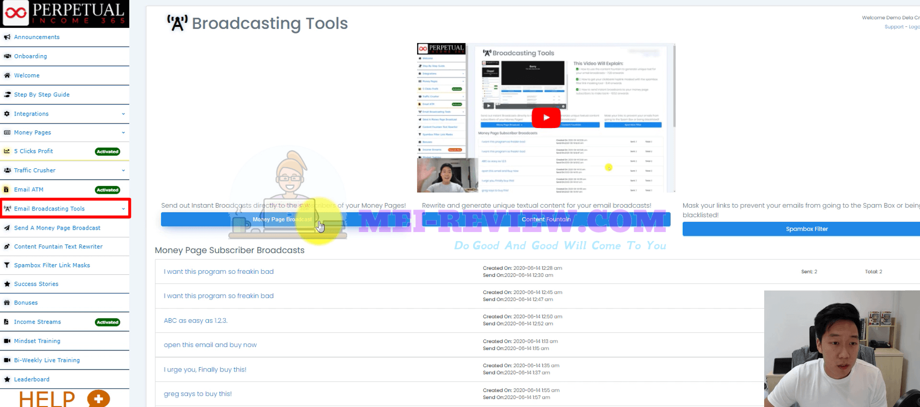Viewport: 920px width, 407px height.
Task: Collapse the Email Broadcasting Tools chevron
Action: [x=123, y=209]
